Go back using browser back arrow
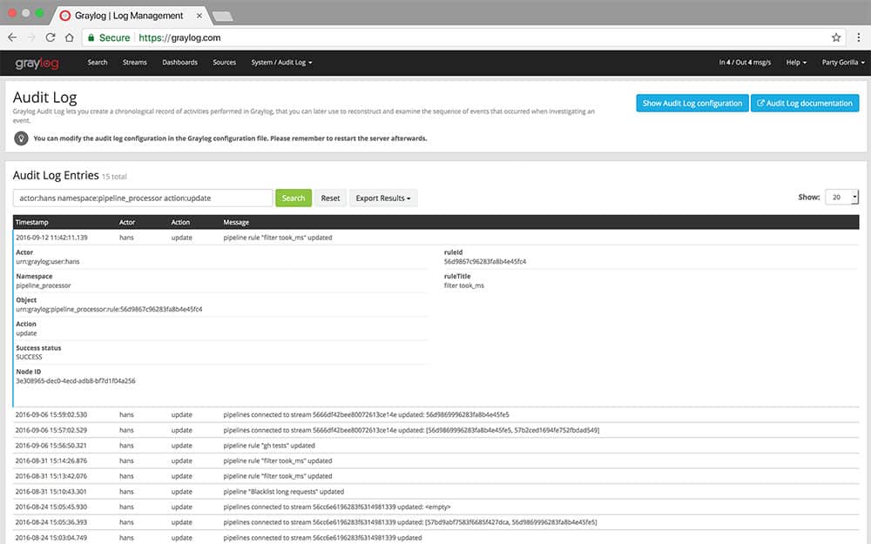 (12, 37)
